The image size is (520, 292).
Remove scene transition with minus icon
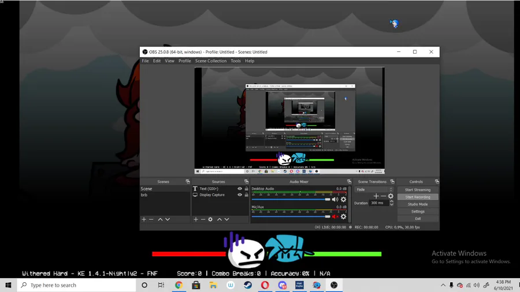click(x=384, y=196)
